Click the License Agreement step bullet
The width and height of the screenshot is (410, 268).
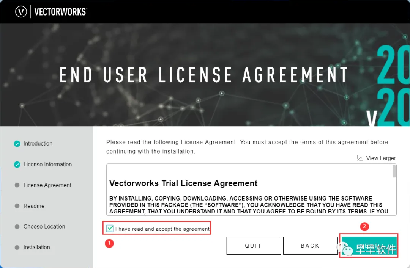click(17, 185)
